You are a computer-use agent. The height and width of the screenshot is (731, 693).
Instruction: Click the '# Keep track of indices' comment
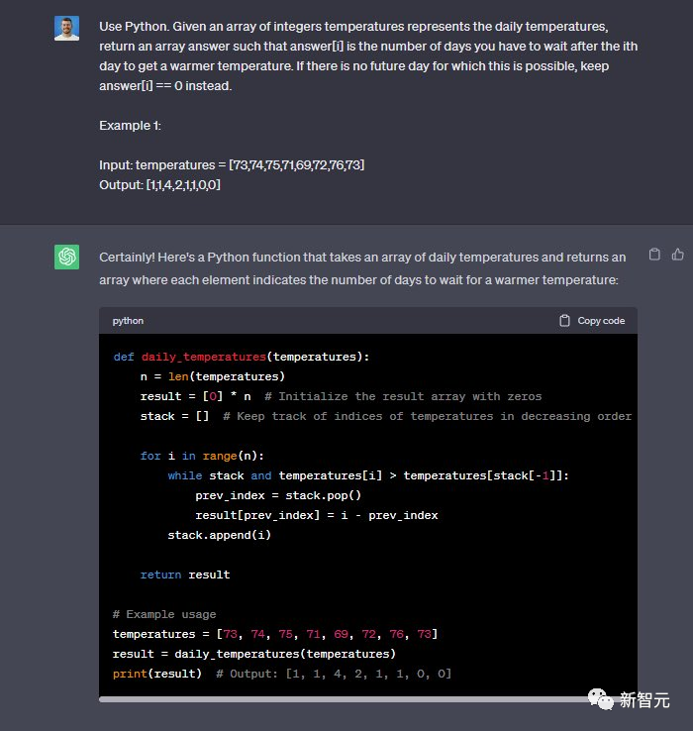428,416
